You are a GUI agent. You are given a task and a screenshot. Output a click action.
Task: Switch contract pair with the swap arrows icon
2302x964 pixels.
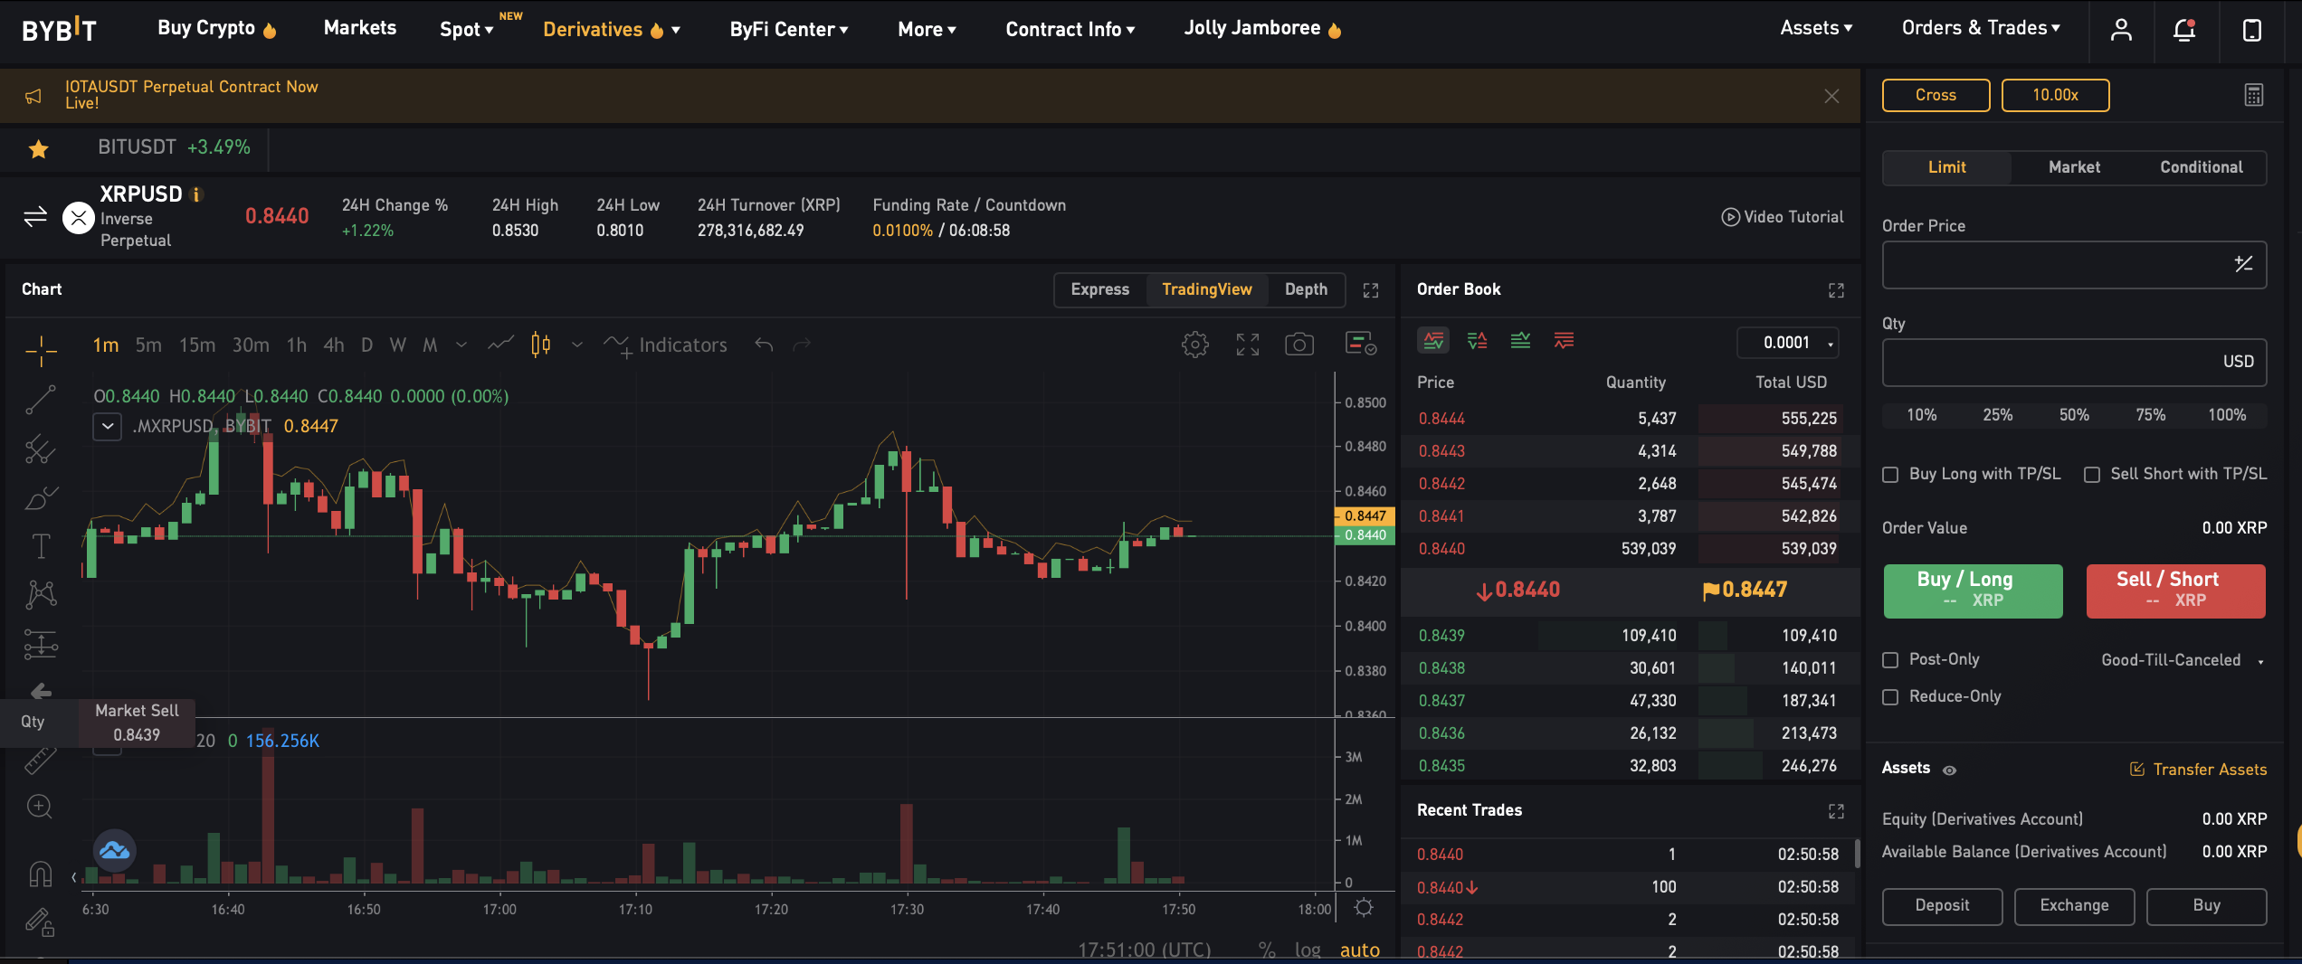click(x=35, y=217)
